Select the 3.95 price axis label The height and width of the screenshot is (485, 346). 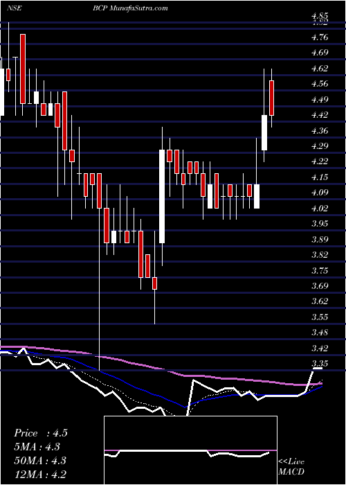tap(320, 224)
